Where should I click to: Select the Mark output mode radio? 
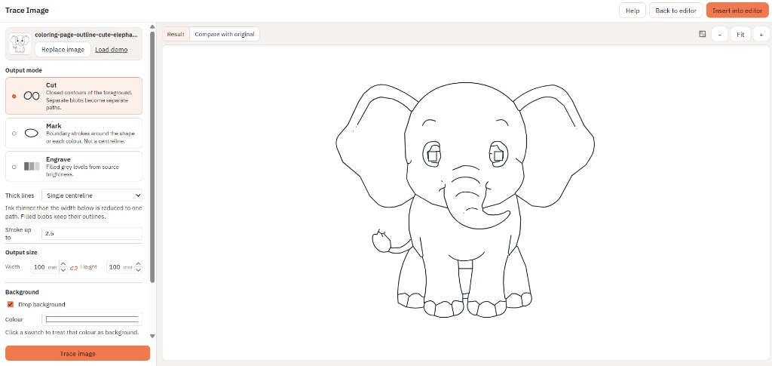click(x=14, y=133)
